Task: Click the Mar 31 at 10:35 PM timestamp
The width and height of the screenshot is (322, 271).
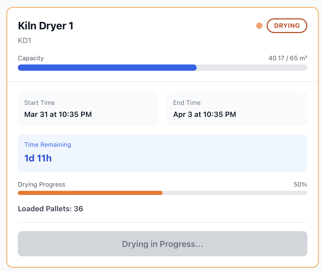Action: coord(58,115)
